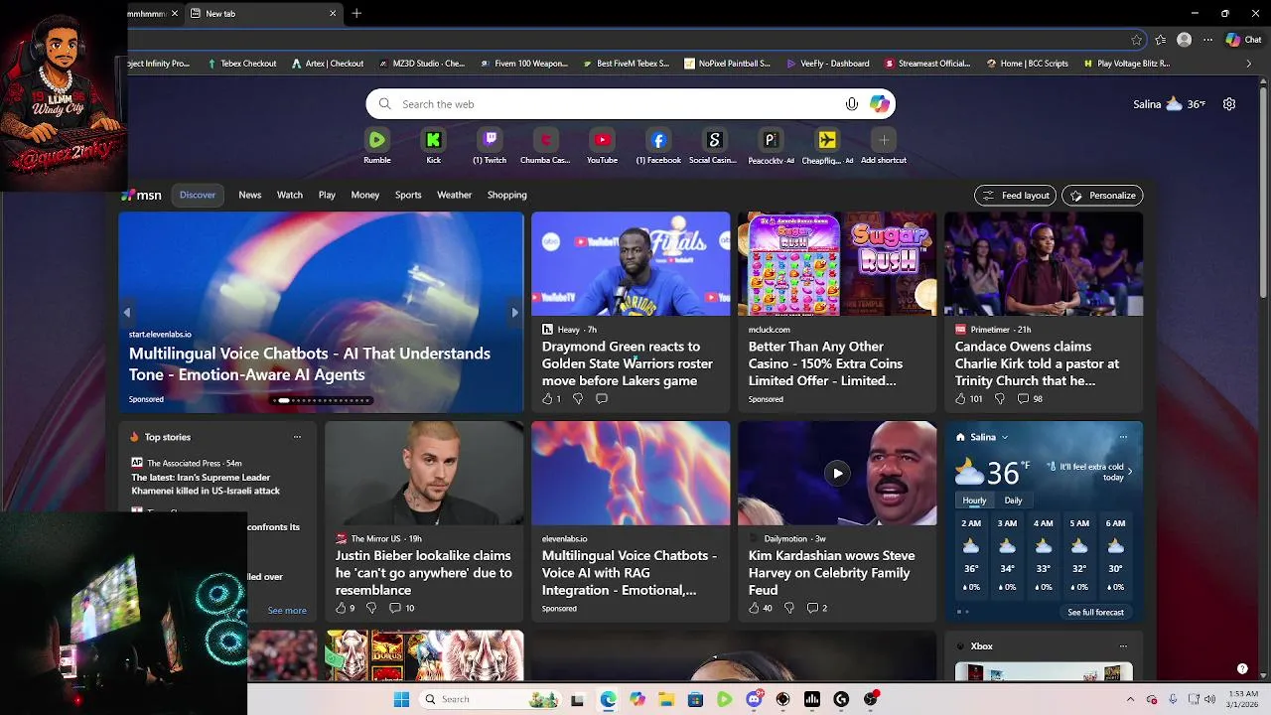Click See more under Top stories
Image resolution: width=1271 pixels, height=715 pixels.
pyautogui.click(x=287, y=611)
